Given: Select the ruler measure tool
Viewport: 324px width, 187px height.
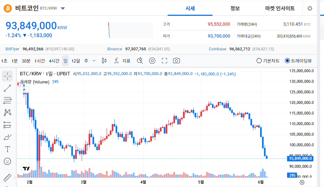Looking at the screenshot, I should click(7, 177).
